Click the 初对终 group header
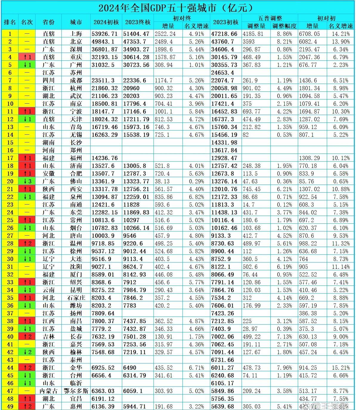This screenshot has width=356, height=410. [182, 18]
